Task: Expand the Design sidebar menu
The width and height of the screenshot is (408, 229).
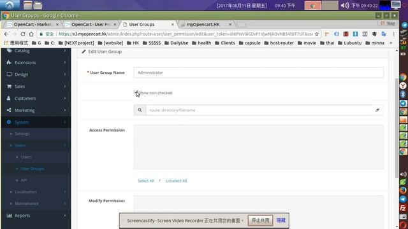Action: [x=36, y=74]
